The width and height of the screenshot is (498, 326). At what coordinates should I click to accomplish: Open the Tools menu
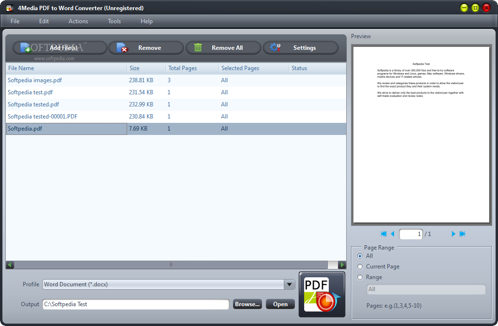[114, 21]
